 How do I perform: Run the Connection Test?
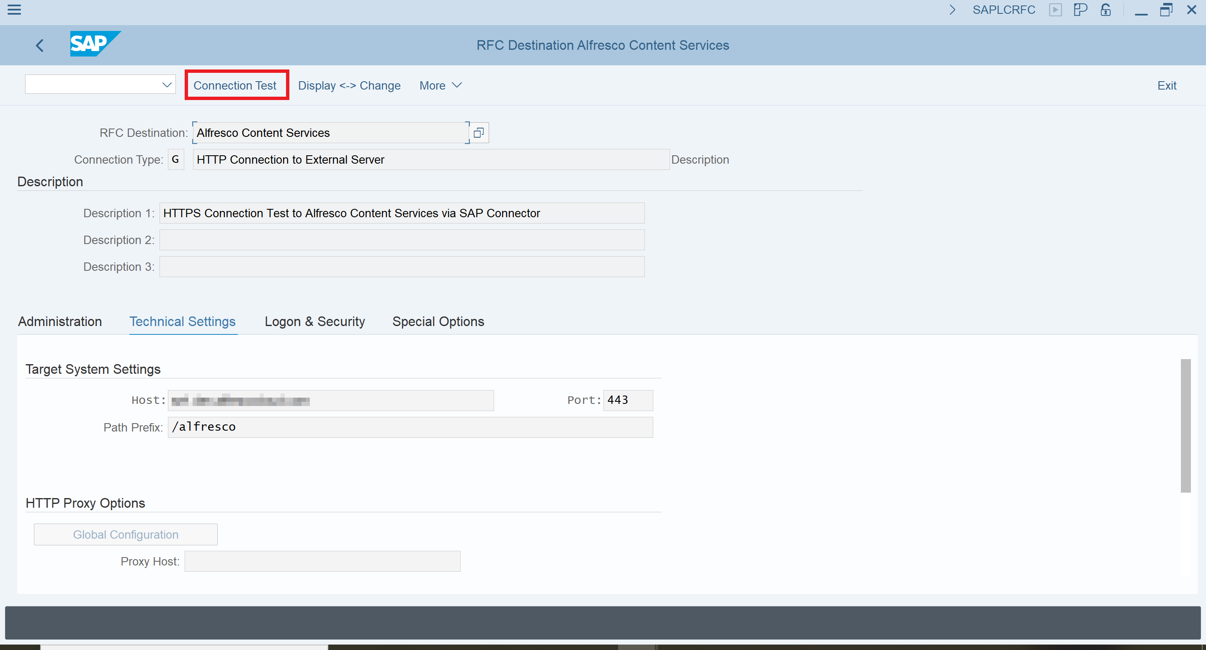pos(235,86)
